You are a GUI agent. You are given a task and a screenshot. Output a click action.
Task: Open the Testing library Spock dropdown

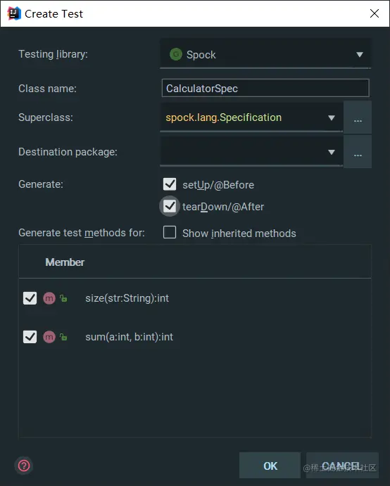point(265,53)
